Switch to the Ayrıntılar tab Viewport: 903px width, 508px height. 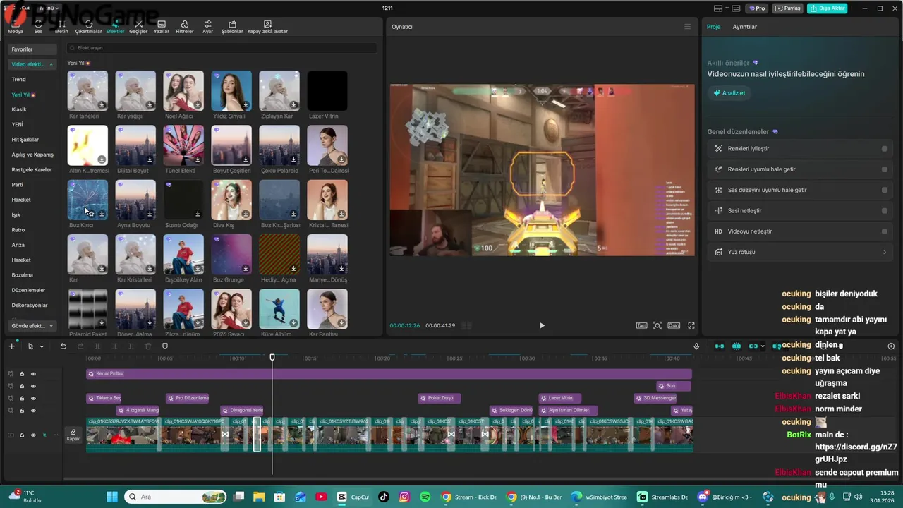pyautogui.click(x=744, y=27)
